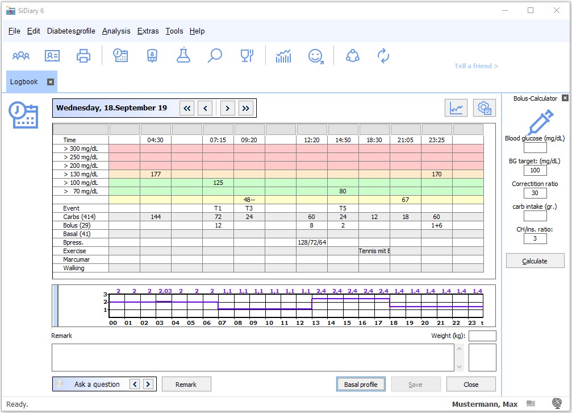The image size is (572, 413).
Task: Click the printer icon
Action: point(83,56)
